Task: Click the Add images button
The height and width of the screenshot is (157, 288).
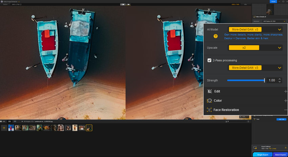Action: point(3,121)
